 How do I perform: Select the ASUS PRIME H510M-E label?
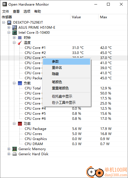pyautogui.click(x=37, y=28)
